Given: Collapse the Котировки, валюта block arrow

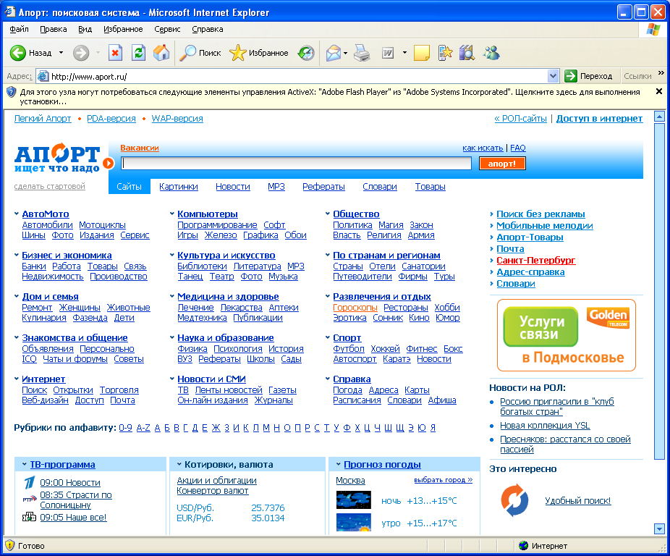Looking at the screenshot, I should pos(179,464).
